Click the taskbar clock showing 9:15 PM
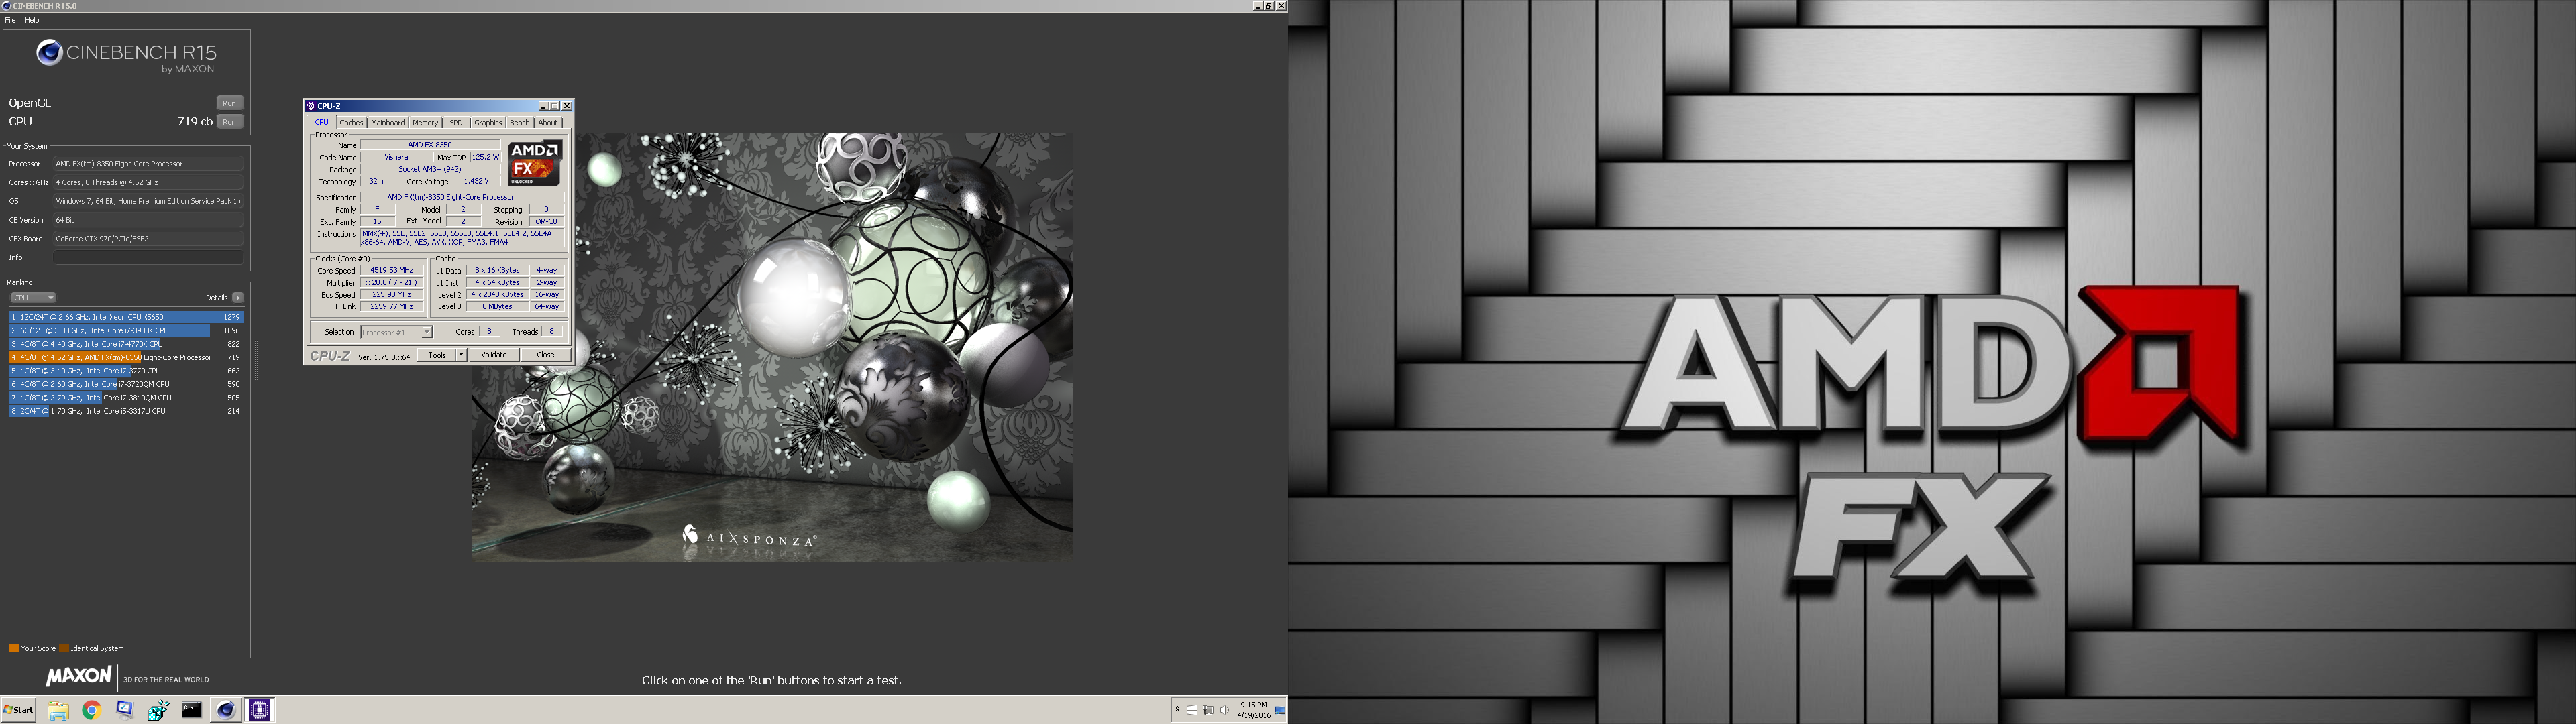Viewport: 2576px width, 724px height. (x=1253, y=710)
